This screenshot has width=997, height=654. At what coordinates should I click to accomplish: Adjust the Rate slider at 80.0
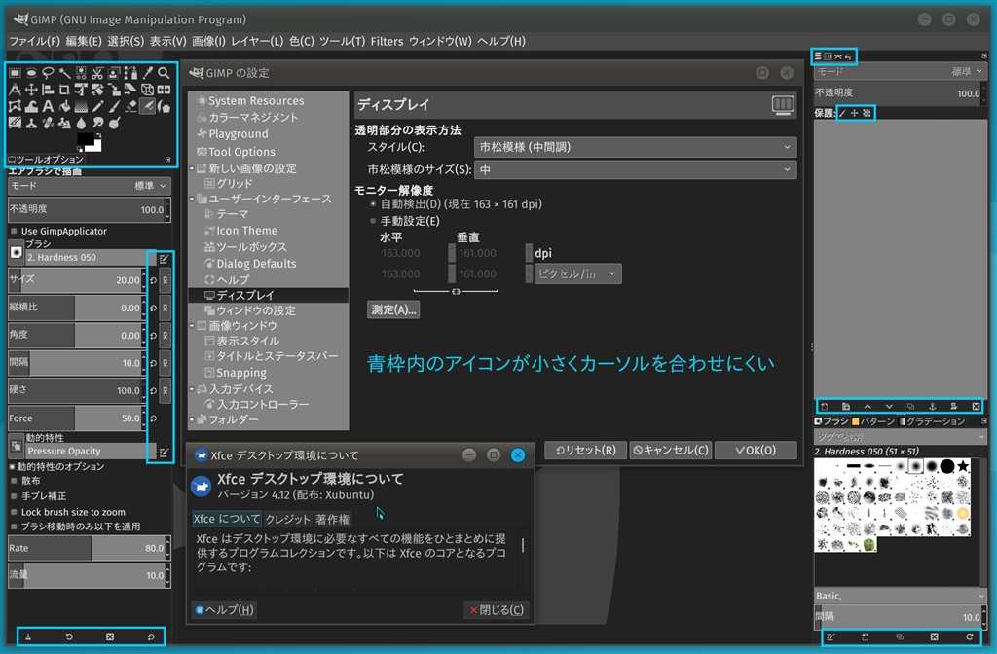[x=89, y=548]
